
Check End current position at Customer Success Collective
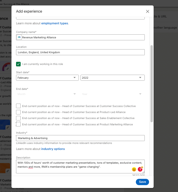click(18, 106)
